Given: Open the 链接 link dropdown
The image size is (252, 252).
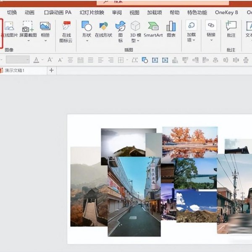Looking at the screenshot, I should point(211,40).
